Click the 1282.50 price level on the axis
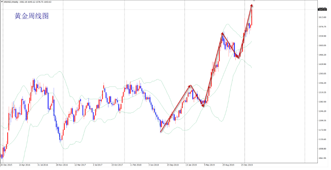Viewport: 331px width, 170px height. [322, 102]
